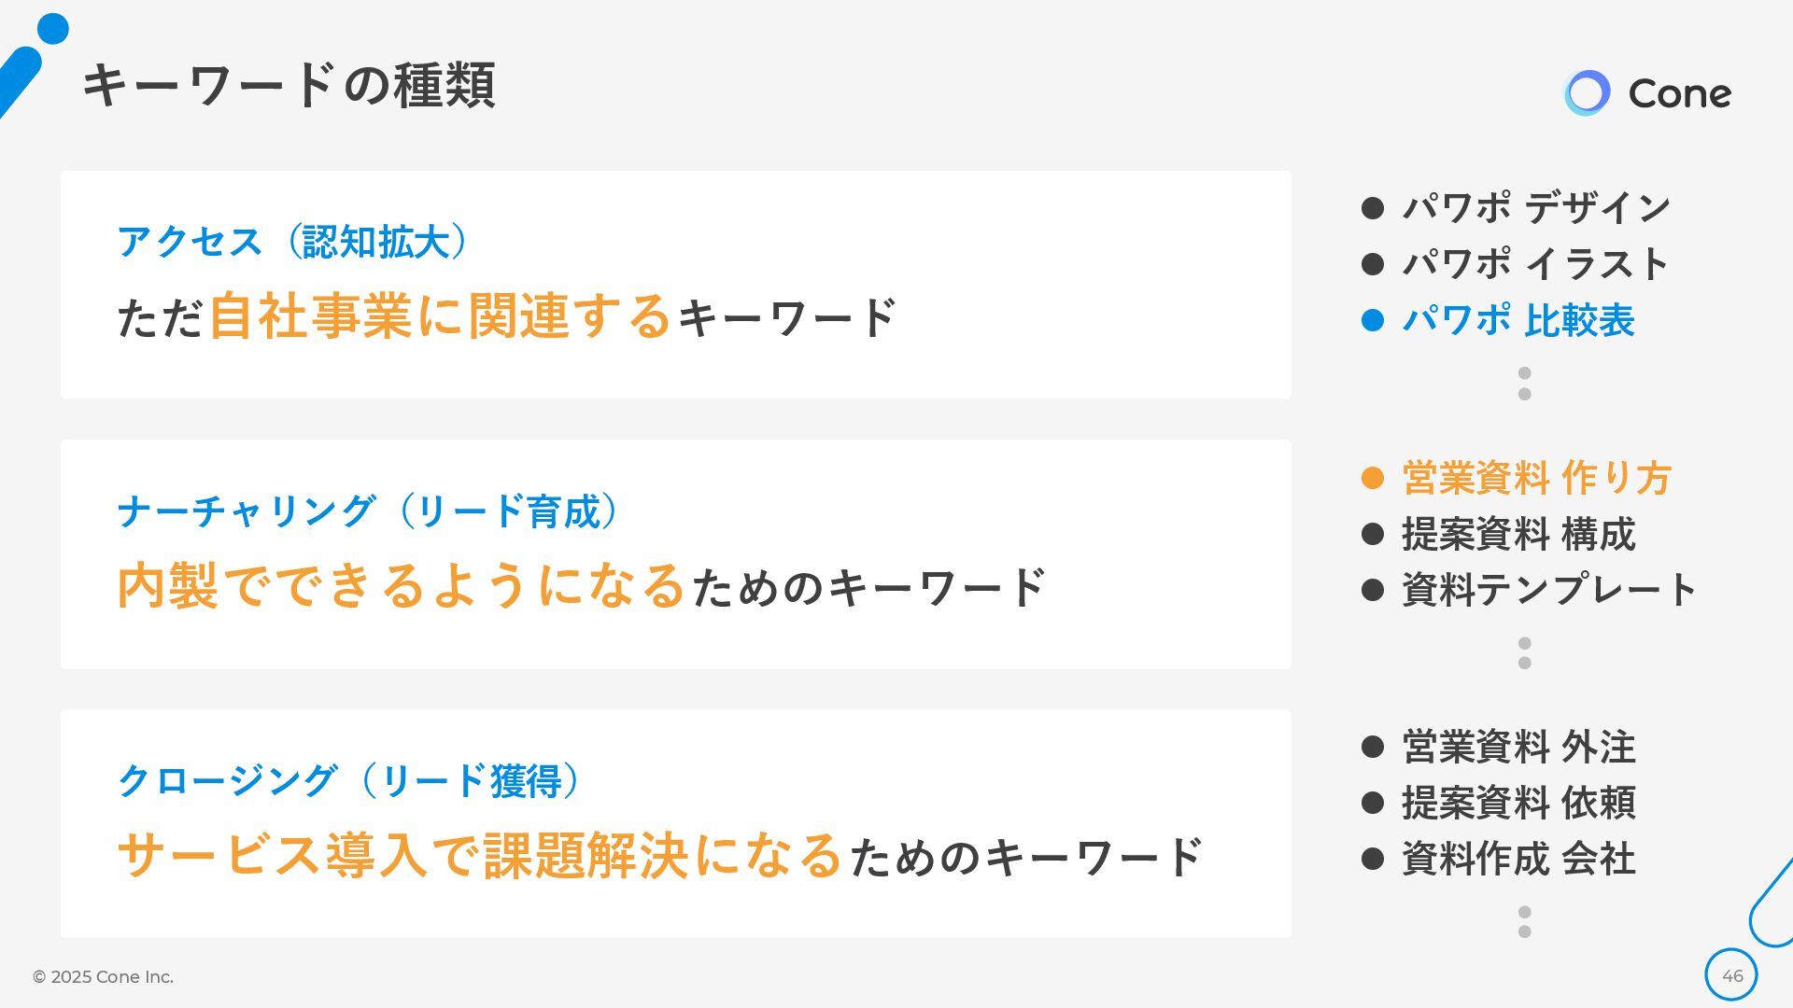
Task: Click the keyword 提案資料 依頼
Action: click(1518, 803)
